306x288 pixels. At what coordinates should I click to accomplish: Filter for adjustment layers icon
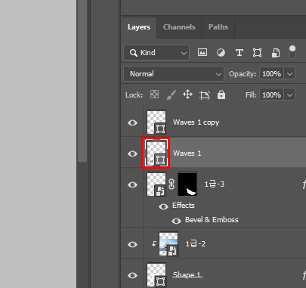click(221, 53)
